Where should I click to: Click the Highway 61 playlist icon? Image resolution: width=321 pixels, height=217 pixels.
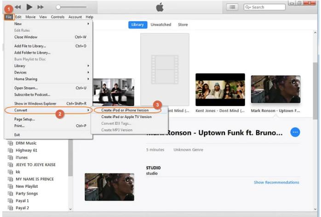tap(10, 150)
